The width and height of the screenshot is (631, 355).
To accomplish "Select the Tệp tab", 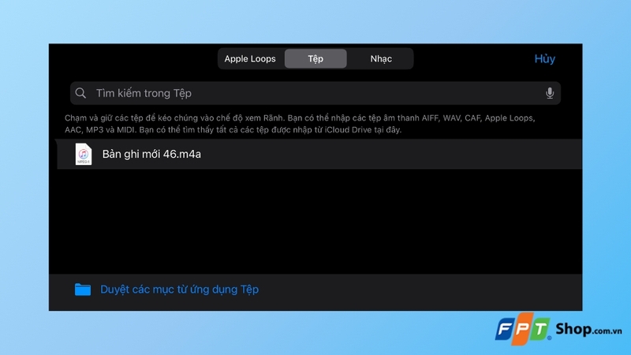I will coord(315,58).
